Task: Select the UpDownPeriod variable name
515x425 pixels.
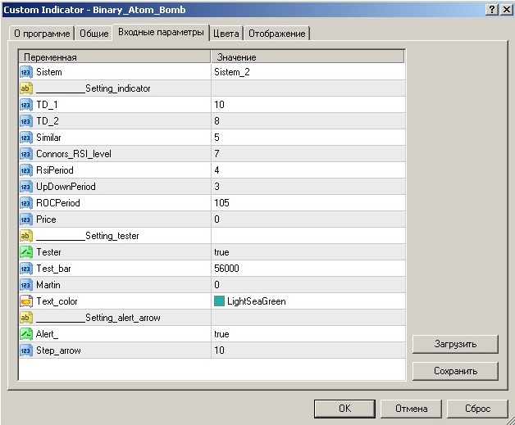Action: (x=66, y=187)
